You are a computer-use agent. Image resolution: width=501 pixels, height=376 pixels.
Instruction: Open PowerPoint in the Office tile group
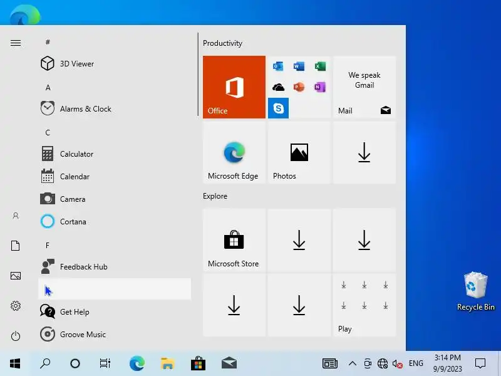click(299, 87)
